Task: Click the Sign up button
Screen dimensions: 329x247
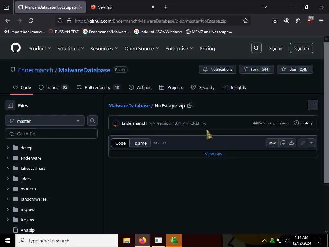Action: click(301, 48)
